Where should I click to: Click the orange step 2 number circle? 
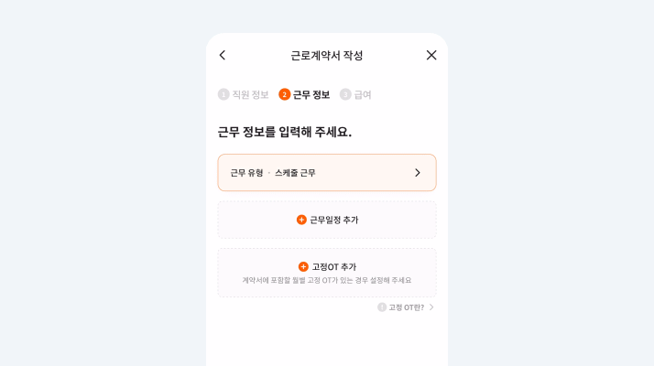[285, 94]
